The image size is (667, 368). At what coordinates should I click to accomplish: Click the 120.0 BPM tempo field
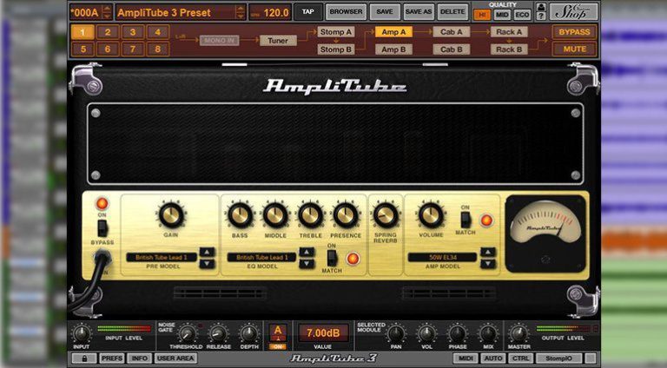point(275,13)
